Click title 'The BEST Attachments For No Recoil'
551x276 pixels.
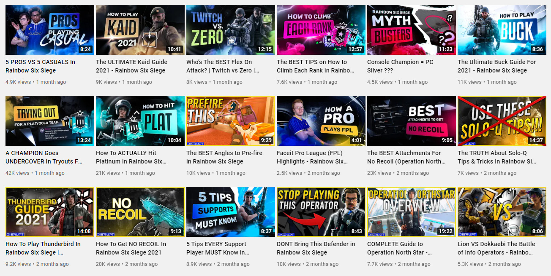tap(406, 157)
